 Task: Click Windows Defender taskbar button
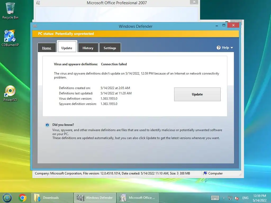point(95,198)
